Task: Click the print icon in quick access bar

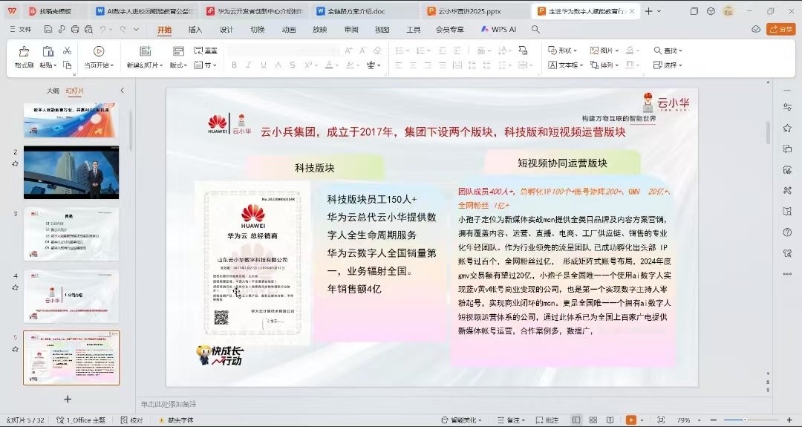Action: tap(75, 30)
